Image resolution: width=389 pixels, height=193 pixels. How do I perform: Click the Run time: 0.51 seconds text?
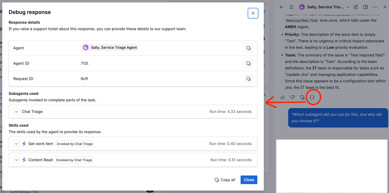(x=231, y=160)
